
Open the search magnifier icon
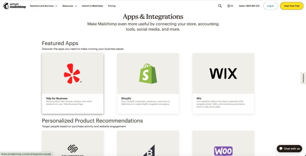coord(220,6)
